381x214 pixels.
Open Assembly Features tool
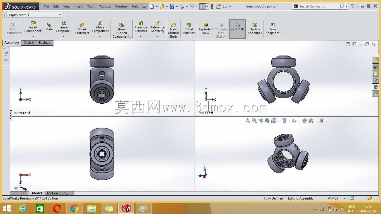141,27
